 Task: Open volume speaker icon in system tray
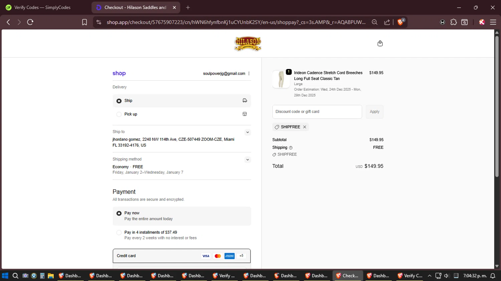[447, 276]
